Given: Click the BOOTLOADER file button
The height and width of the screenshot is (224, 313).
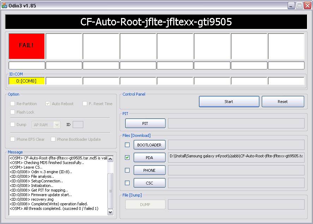Looking at the screenshot, I should pos(150,145).
